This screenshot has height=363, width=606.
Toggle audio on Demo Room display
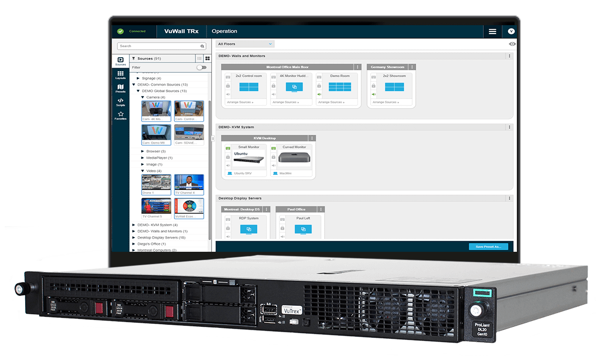[319, 94]
